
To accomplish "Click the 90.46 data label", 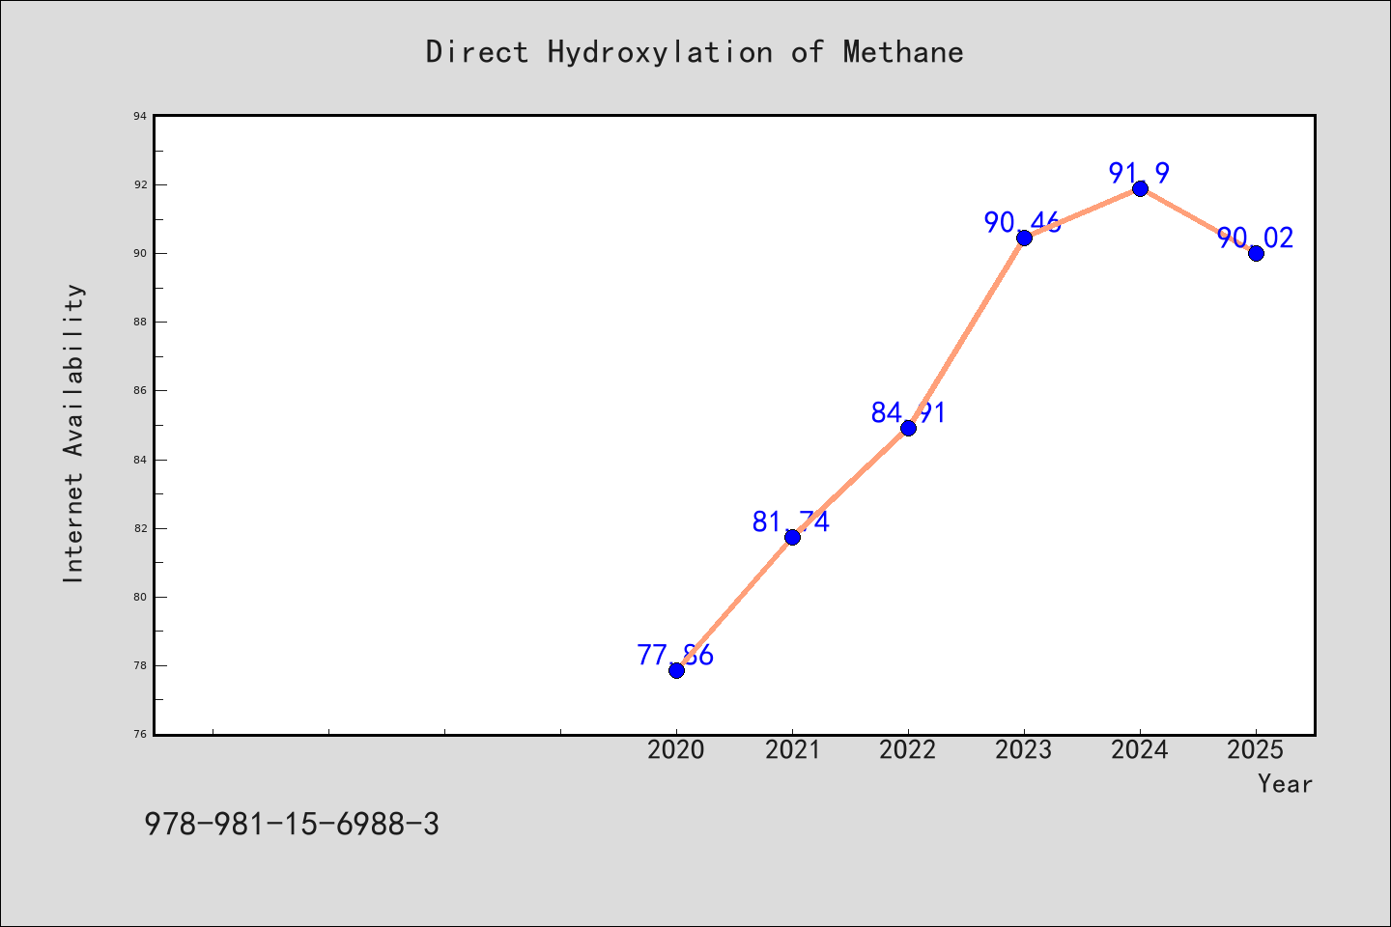I will (1023, 223).
